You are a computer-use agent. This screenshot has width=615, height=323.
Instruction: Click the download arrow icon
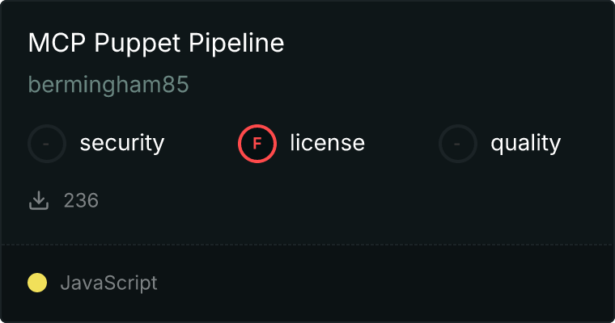click(39, 200)
